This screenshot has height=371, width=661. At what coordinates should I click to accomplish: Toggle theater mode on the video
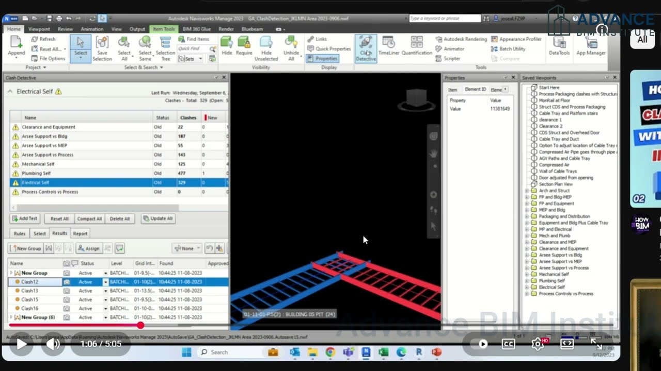[567, 344]
